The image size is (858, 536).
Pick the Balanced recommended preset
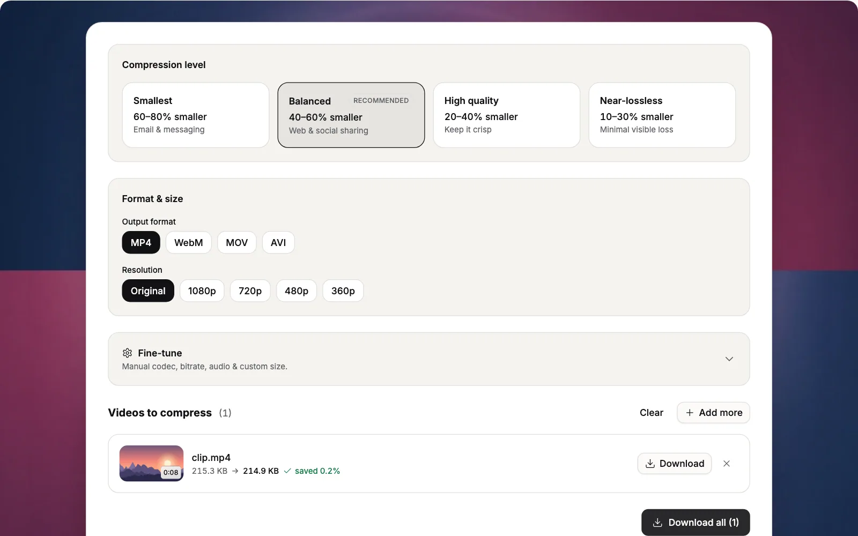[x=351, y=115]
